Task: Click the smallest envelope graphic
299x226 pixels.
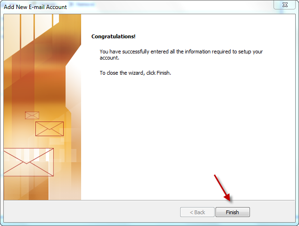Action: 32,115
